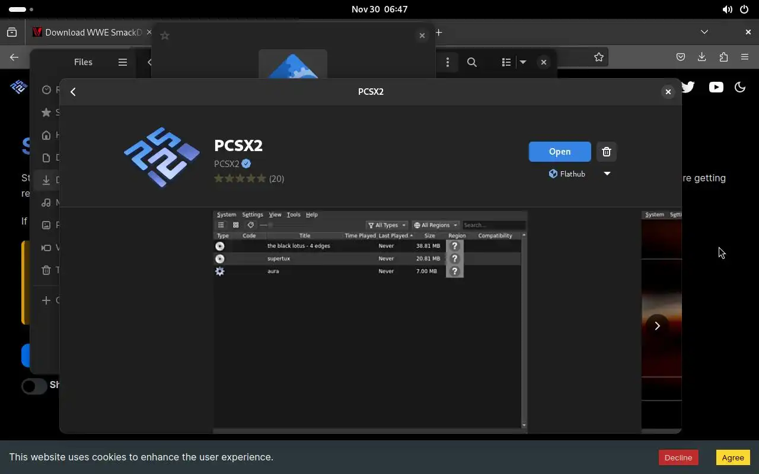Select the Flathub source label
This screenshot has height=474, width=759.
pyautogui.click(x=567, y=174)
